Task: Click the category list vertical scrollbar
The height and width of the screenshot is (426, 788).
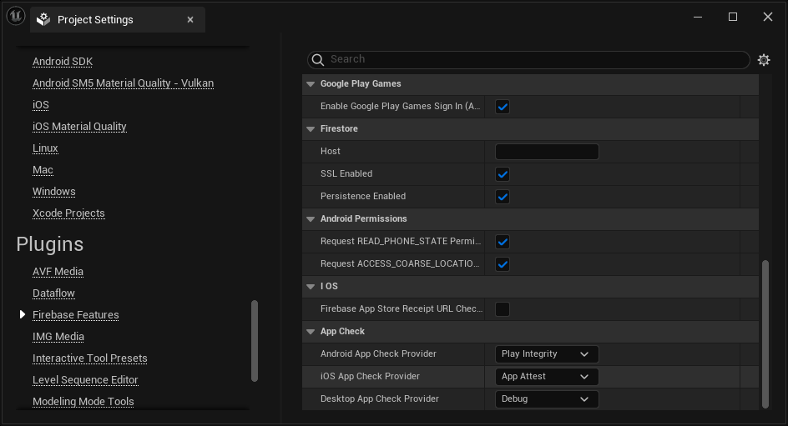Action: coord(255,341)
